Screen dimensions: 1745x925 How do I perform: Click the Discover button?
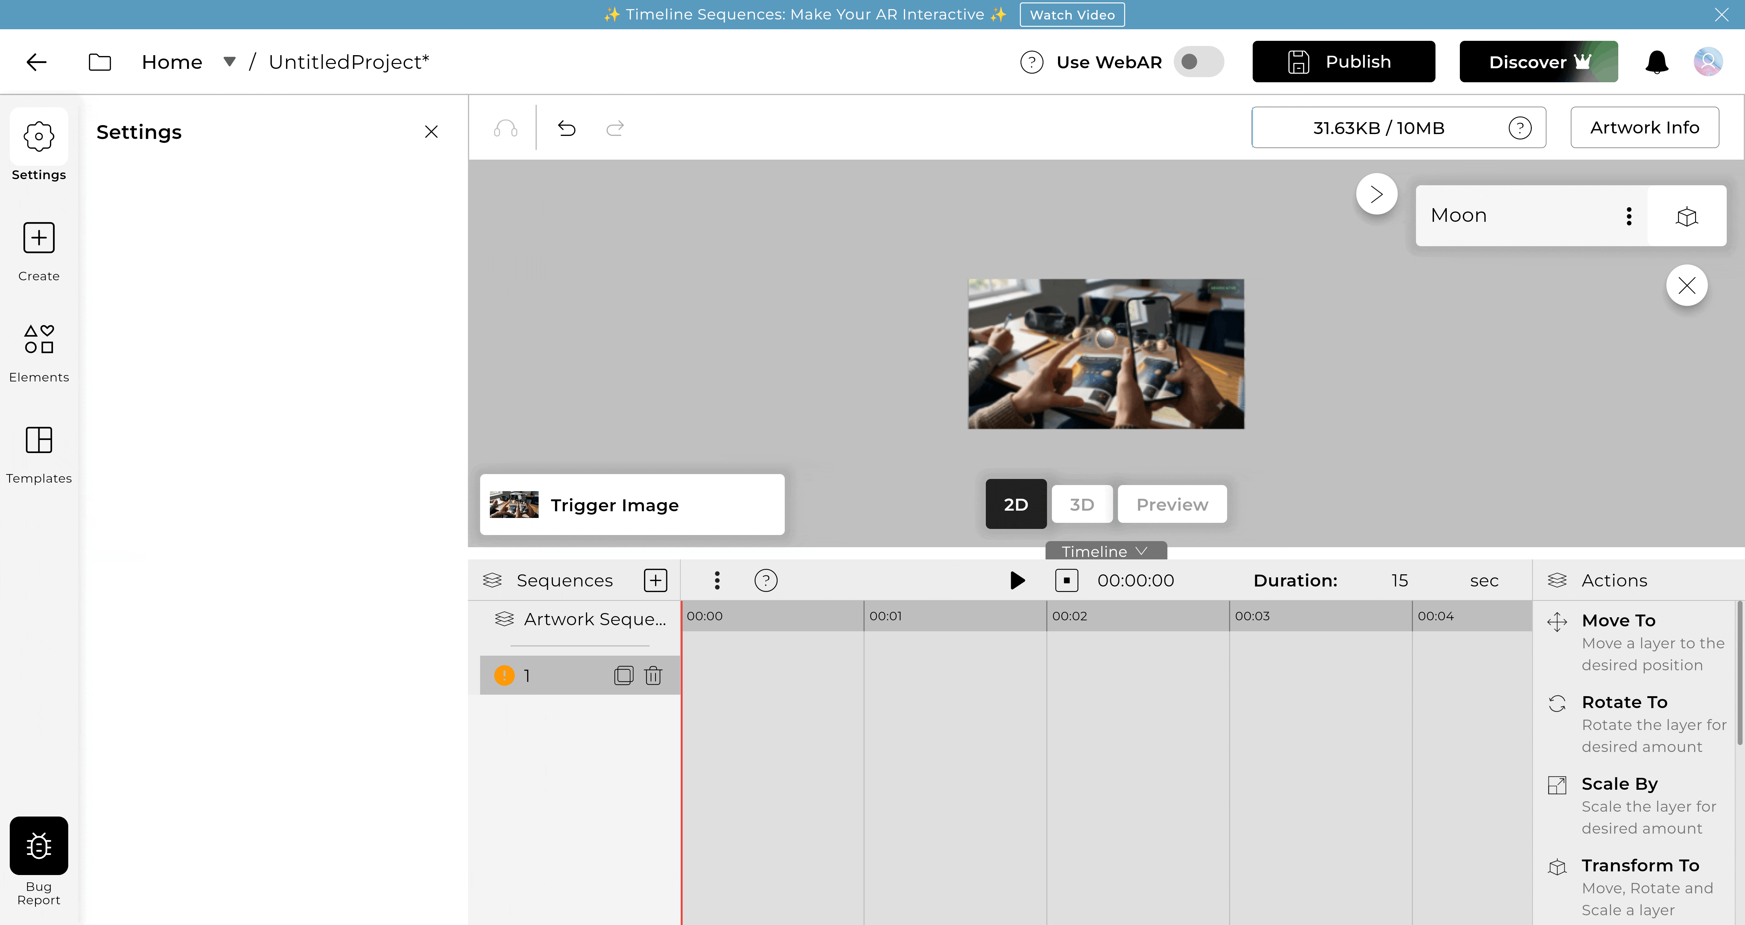(1538, 62)
